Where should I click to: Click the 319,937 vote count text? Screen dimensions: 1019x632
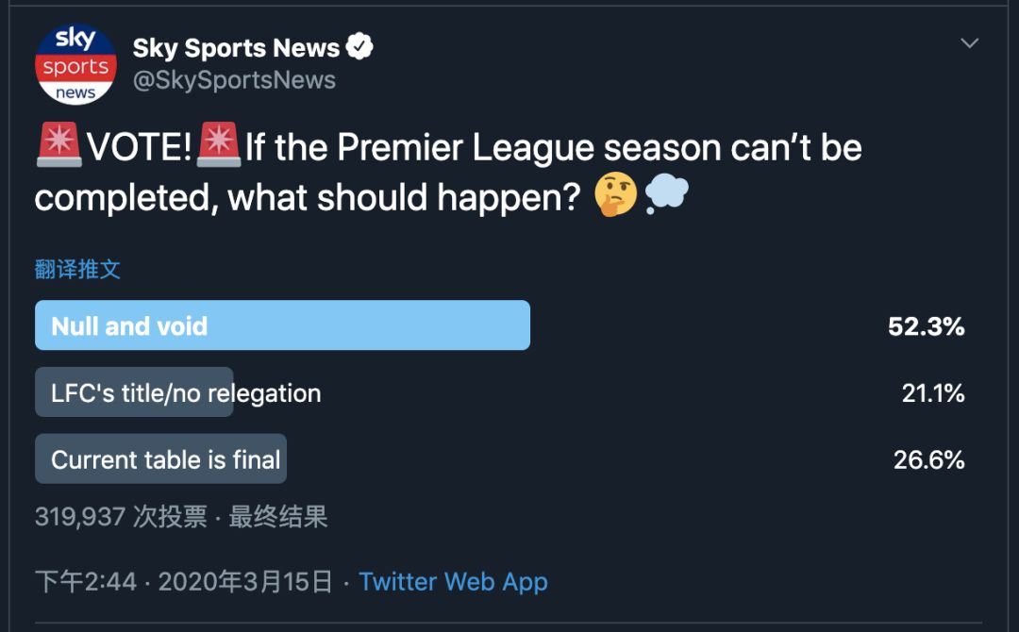(x=80, y=516)
